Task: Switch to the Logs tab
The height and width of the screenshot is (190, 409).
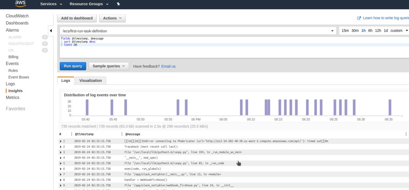Action: coord(66,81)
